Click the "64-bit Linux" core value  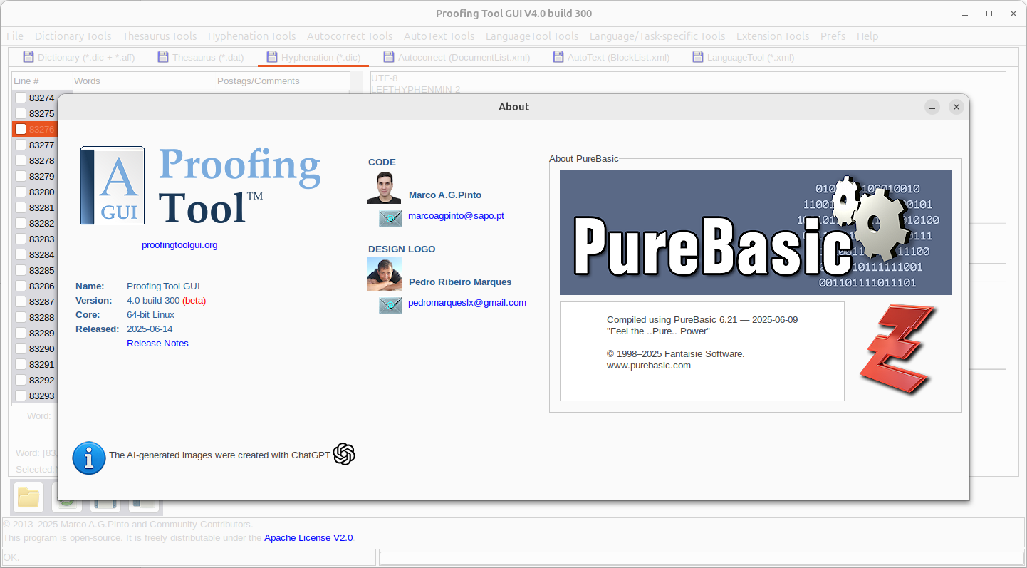pyautogui.click(x=150, y=315)
